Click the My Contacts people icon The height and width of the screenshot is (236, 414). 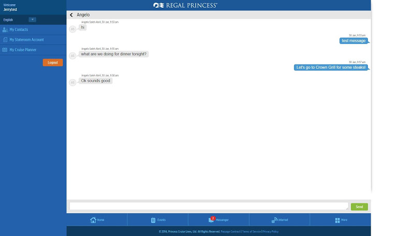pyautogui.click(x=5, y=30)
